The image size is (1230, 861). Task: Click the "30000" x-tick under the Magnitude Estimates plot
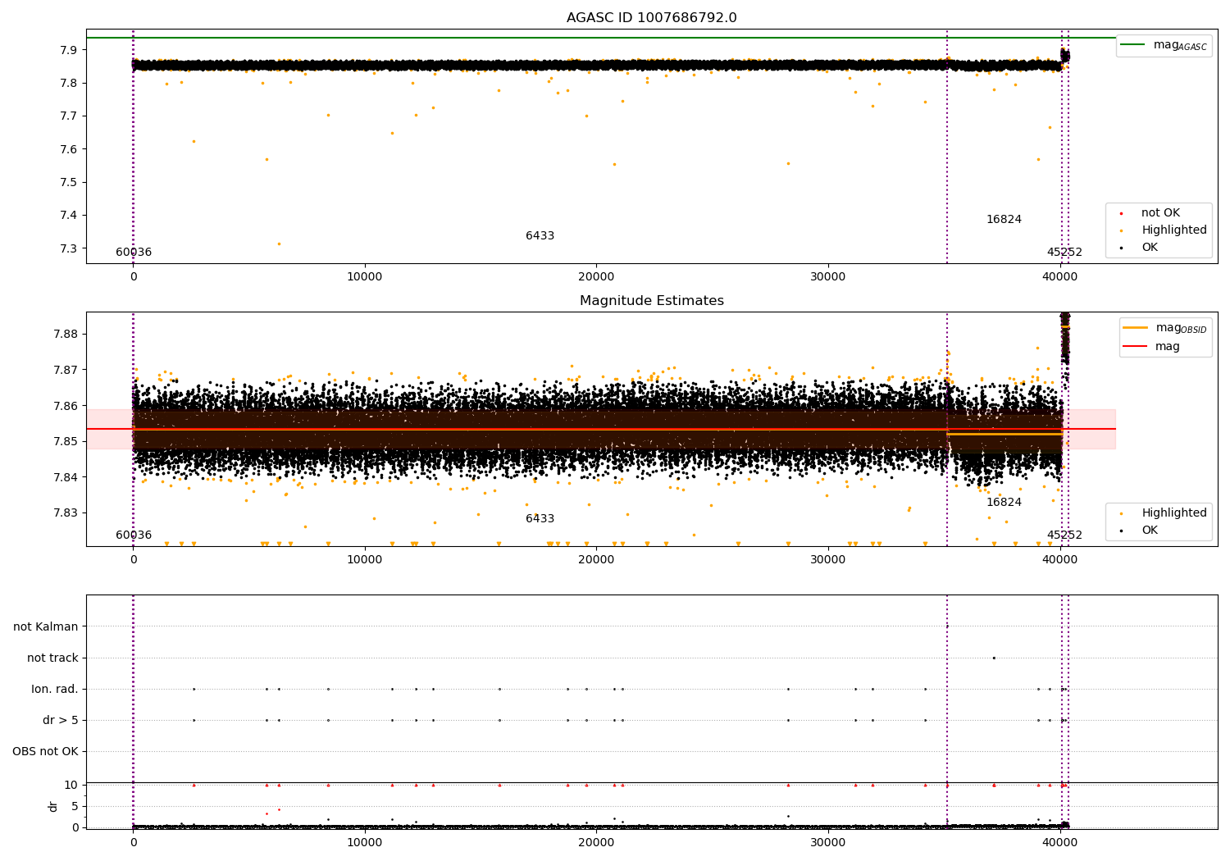point(828,560)
